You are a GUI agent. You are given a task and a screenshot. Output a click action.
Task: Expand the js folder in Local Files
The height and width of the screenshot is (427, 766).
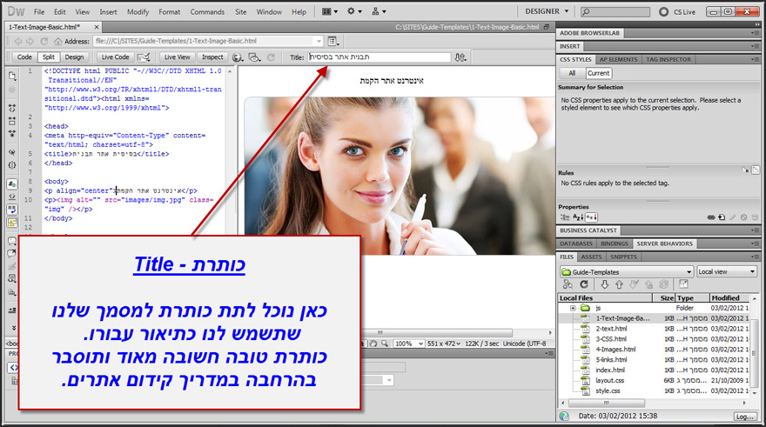click(572, 308)
